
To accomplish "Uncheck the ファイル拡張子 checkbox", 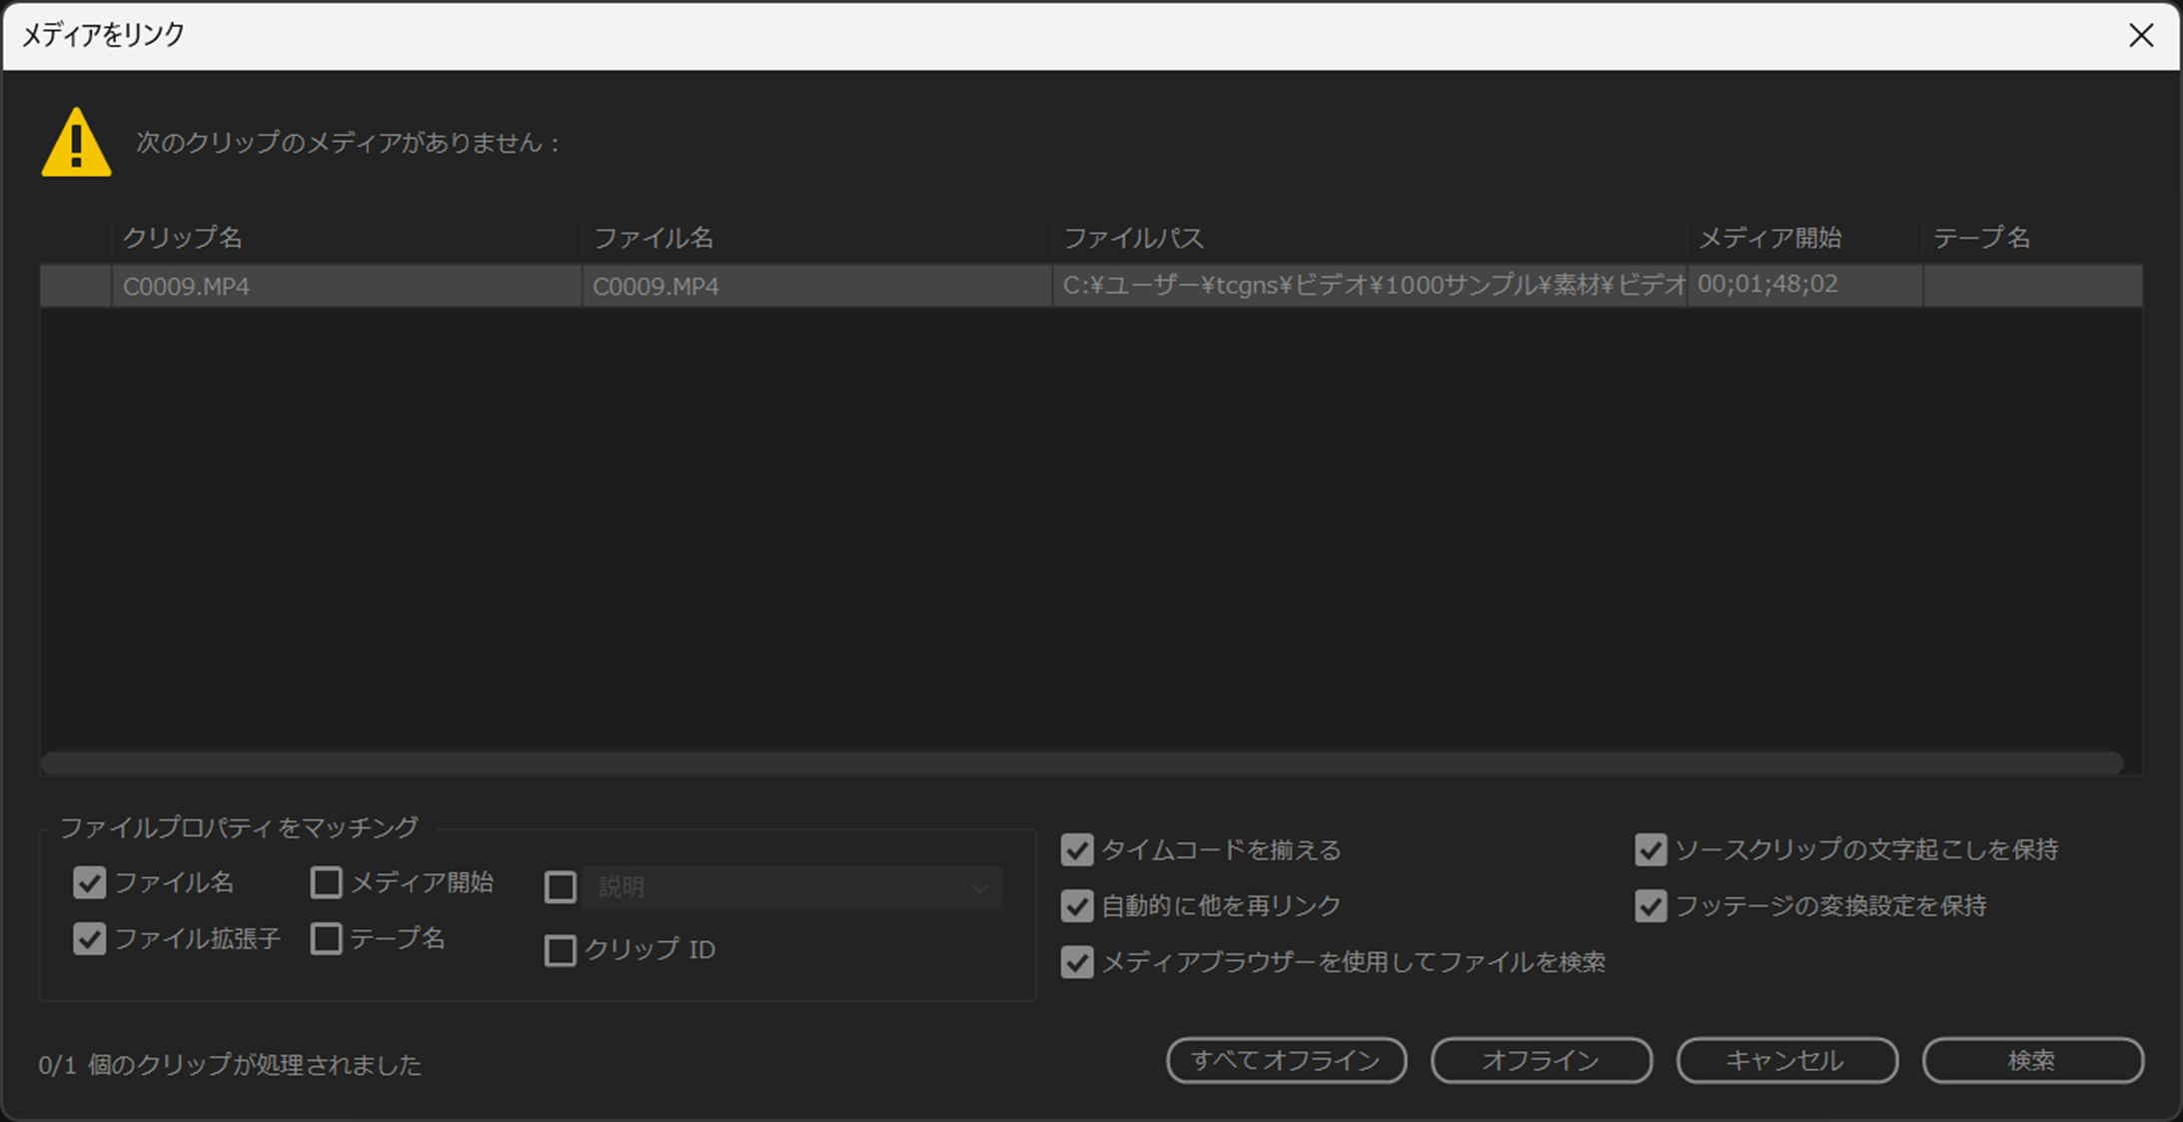I will [89, 939].
